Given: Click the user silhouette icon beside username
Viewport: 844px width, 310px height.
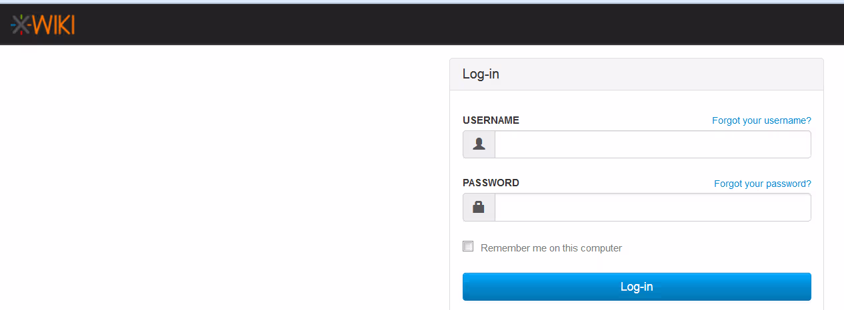Looking at the screenshot, I should click(479, 144).
